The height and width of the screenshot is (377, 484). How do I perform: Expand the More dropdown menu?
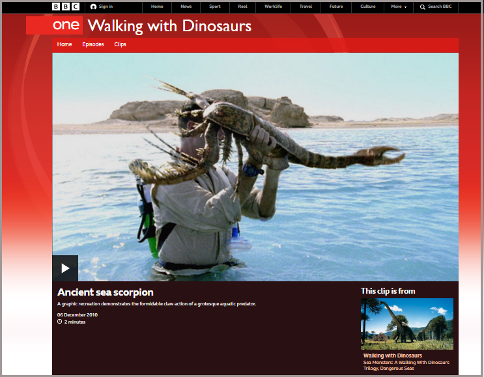click(399, 7)
